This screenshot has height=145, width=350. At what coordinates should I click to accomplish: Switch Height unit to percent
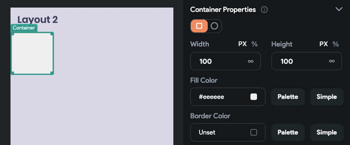click(x=336, y=44)
